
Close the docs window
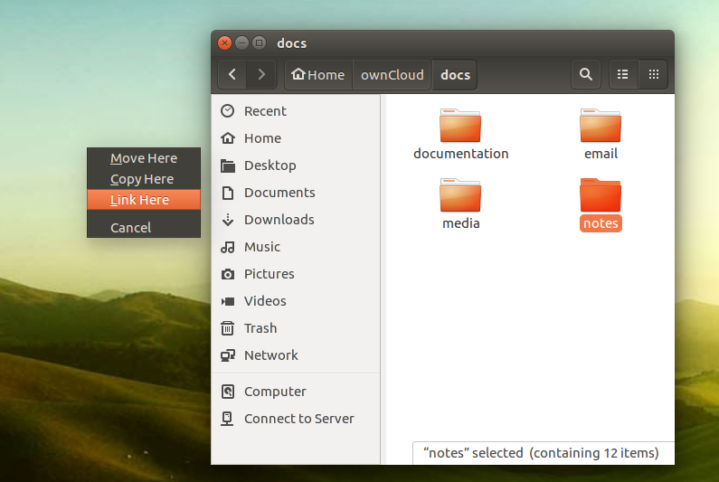click(224, 43)
